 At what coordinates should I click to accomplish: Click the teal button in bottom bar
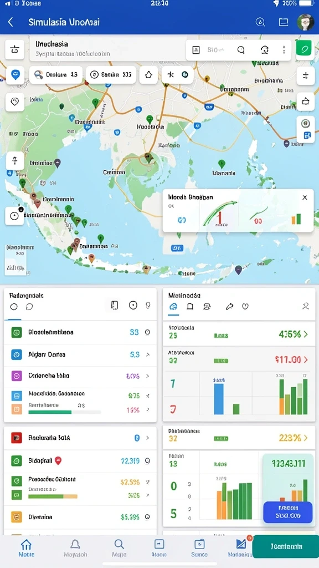click(x=286, y=546)
